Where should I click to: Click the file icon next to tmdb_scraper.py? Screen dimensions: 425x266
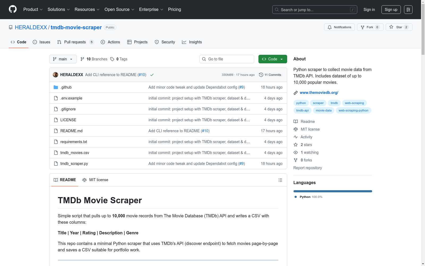coord(56,164)
